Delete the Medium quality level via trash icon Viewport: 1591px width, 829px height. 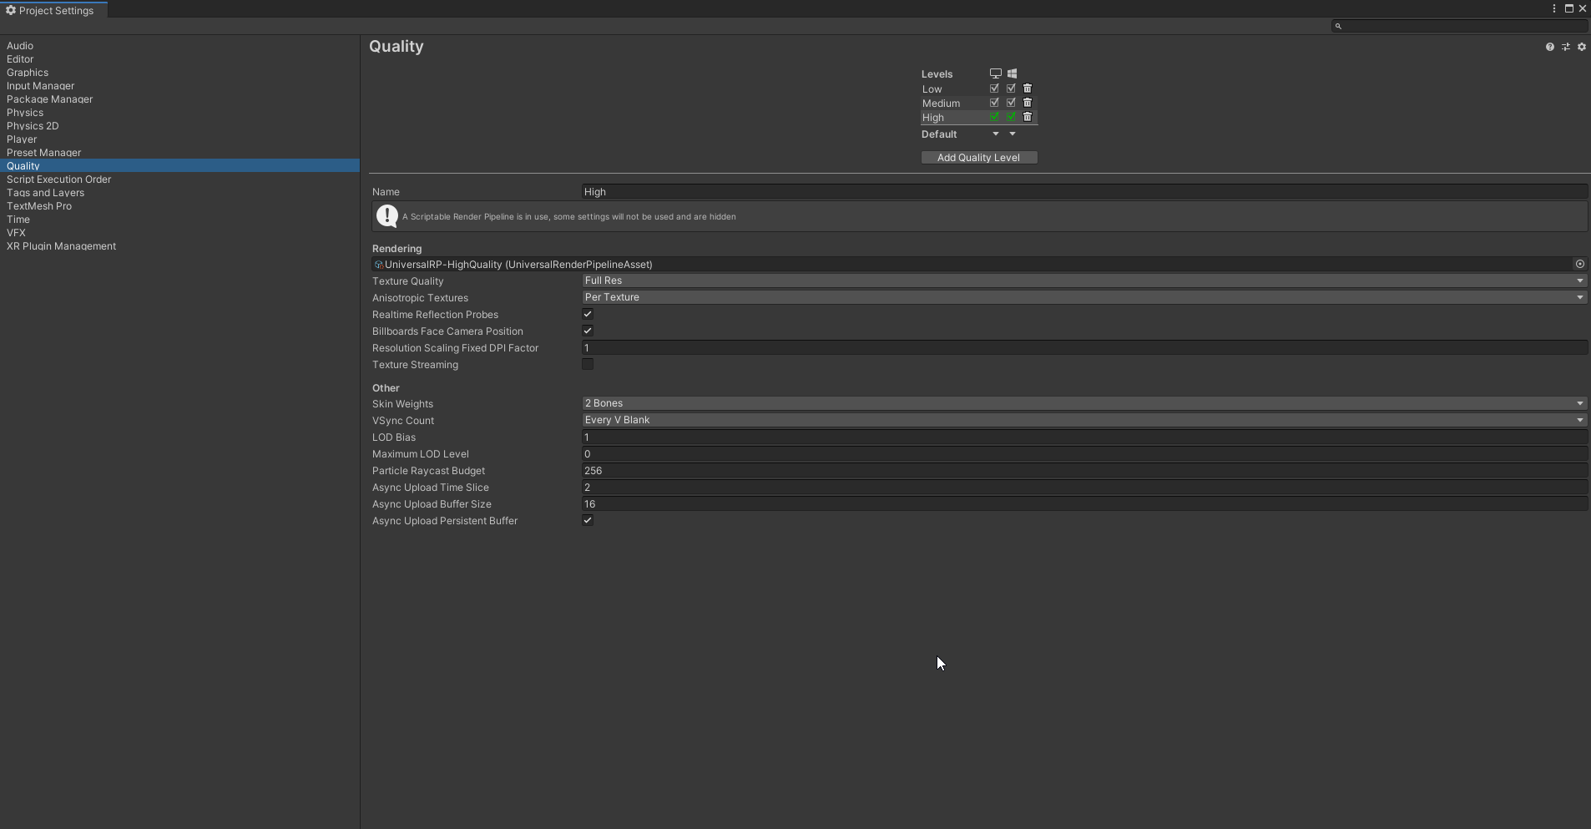click(1028, 102)
